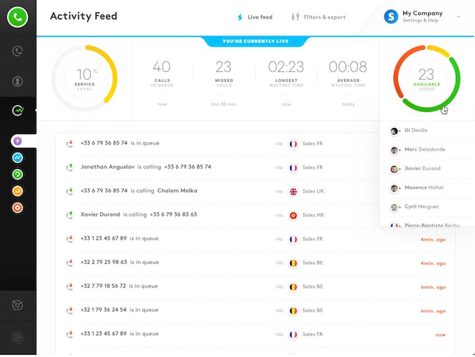The image size is (475, 357).
Task: Click the 02:23 longest waiting time stat
Action: pos(286,74)
